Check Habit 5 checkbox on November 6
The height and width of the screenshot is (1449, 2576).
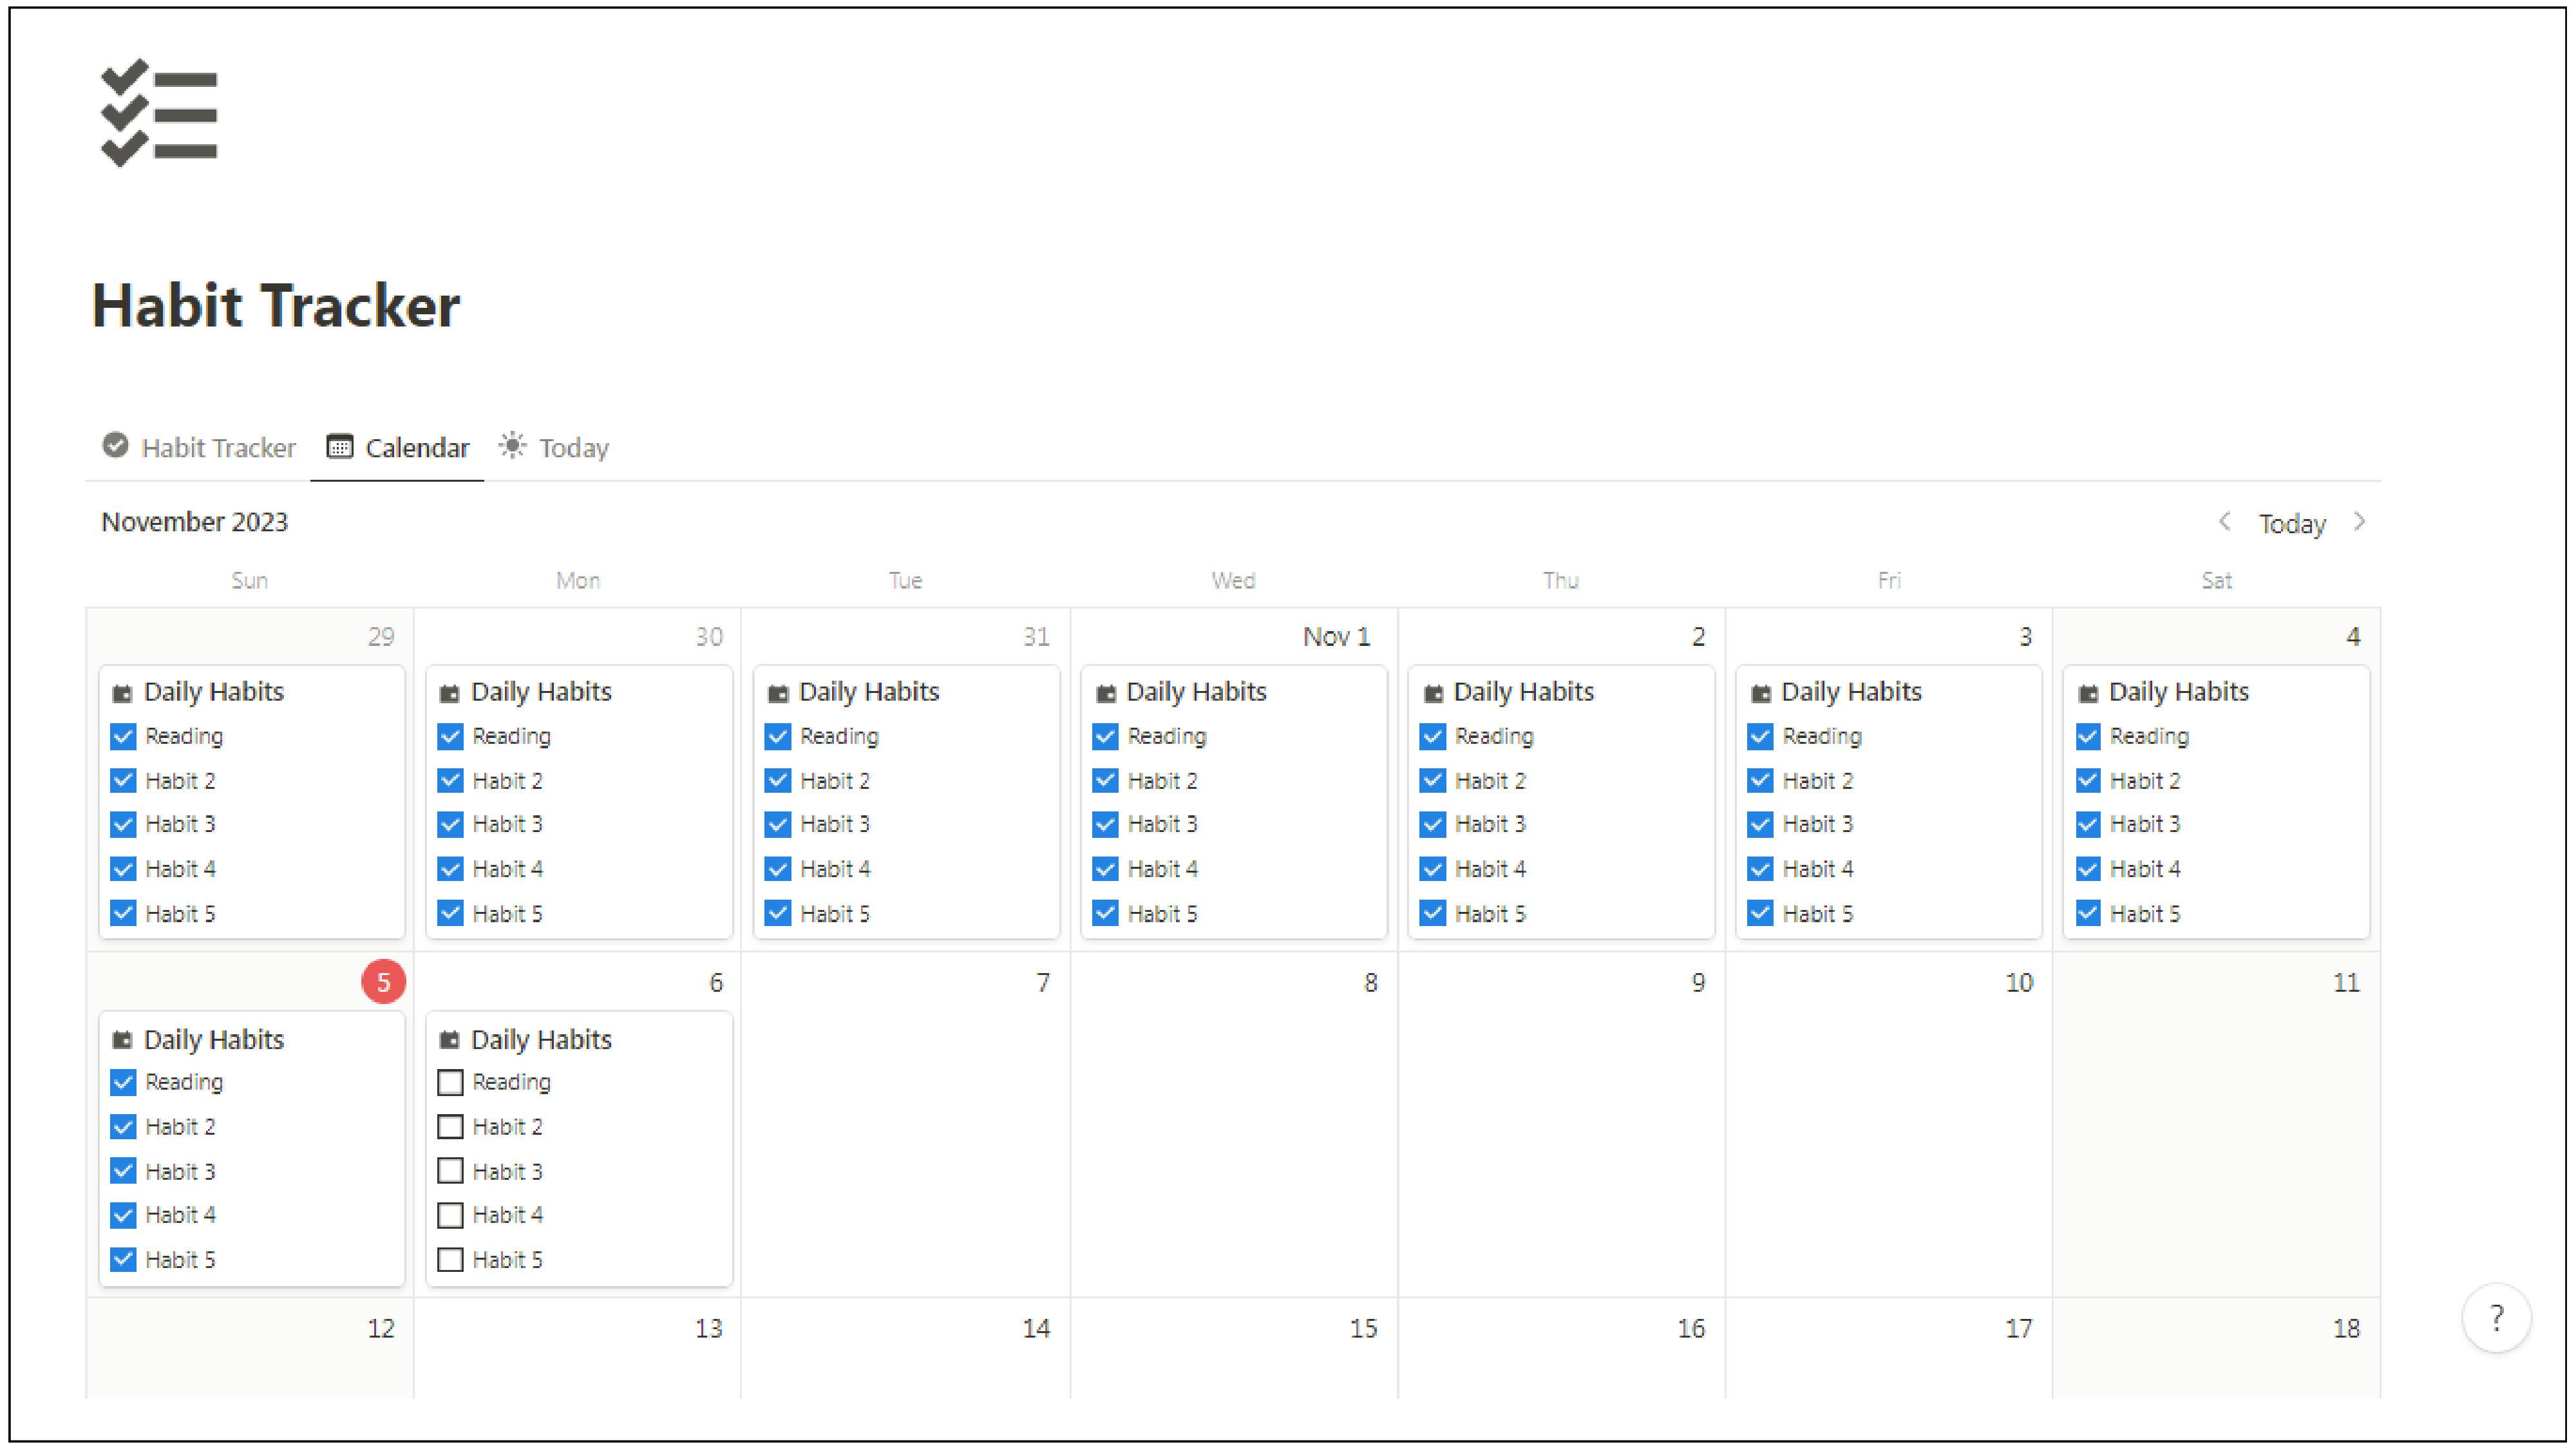[450, 1259]
